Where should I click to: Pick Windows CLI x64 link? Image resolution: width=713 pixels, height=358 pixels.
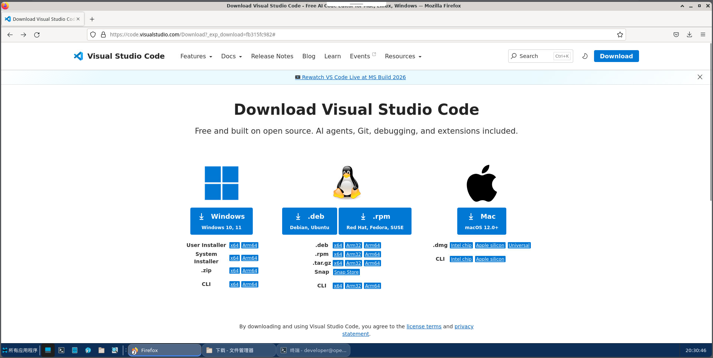[234, 284]
